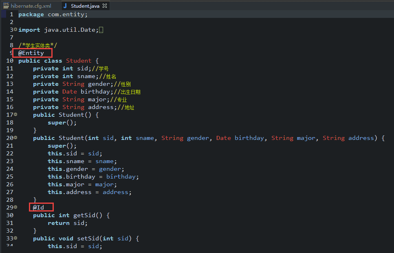Click the marker bar beside line 1
This screenshot has width=394, height=253.
[3, 14]
